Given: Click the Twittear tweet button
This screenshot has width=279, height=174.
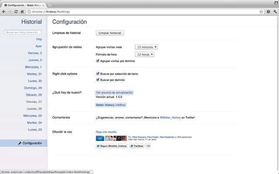Looking at the screenshot, I should coord(137,146).
